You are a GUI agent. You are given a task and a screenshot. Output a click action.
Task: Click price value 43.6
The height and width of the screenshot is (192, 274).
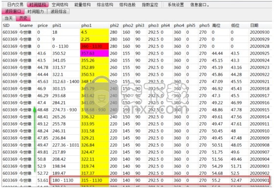click(x=42, y=53)
